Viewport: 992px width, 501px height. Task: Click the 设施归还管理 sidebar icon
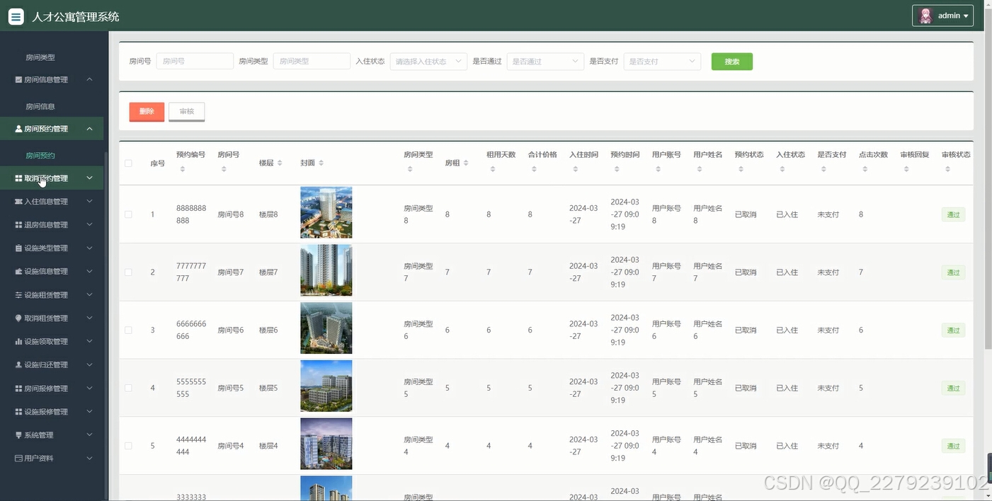18,365
